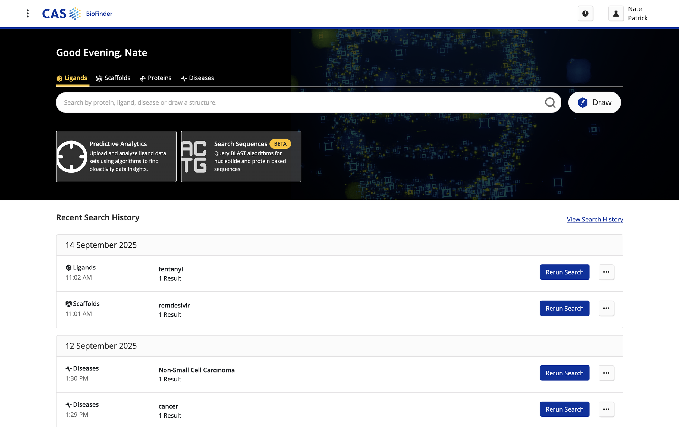Click the Ligands hexagon icon

coord(59,78)
